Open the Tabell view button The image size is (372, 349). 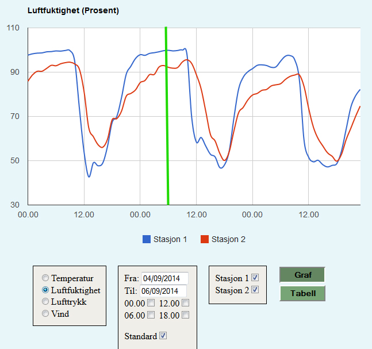(x=302, y=293)
